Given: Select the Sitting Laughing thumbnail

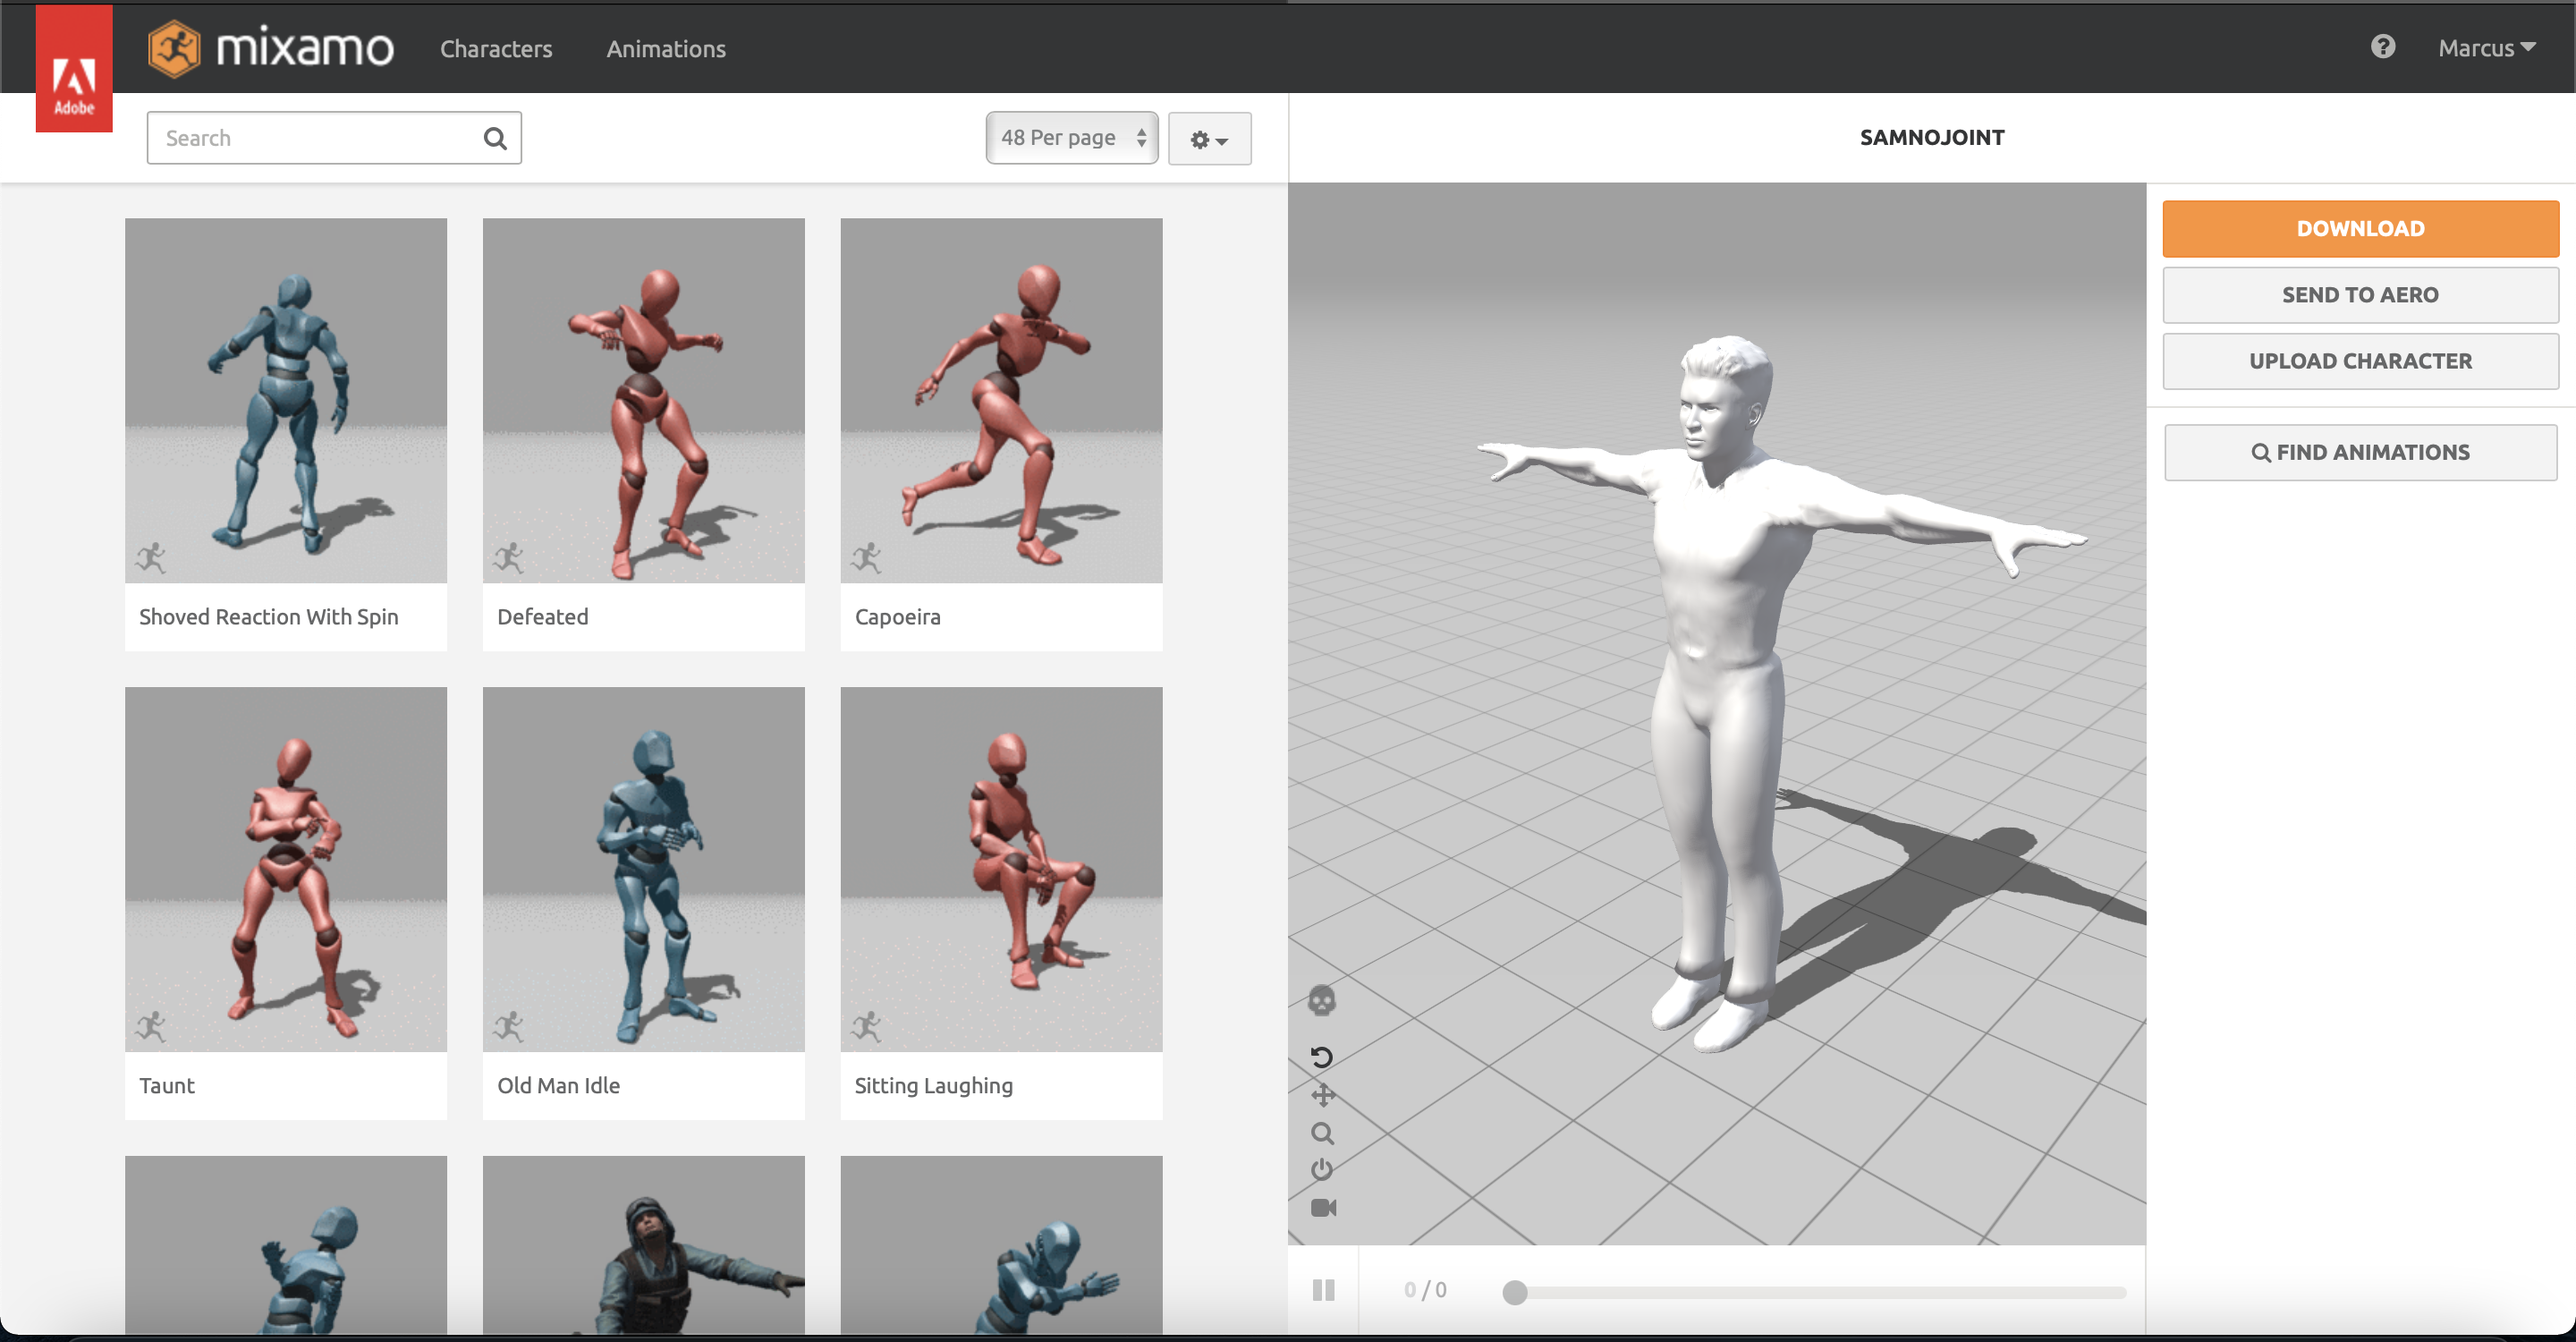Looking at the screenshot, I should point(1001,869).
